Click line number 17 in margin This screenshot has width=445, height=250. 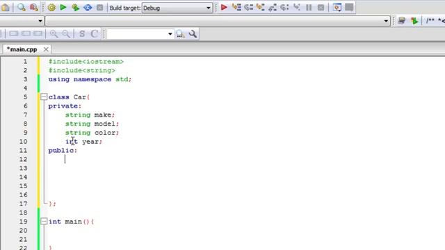point(23,203)
